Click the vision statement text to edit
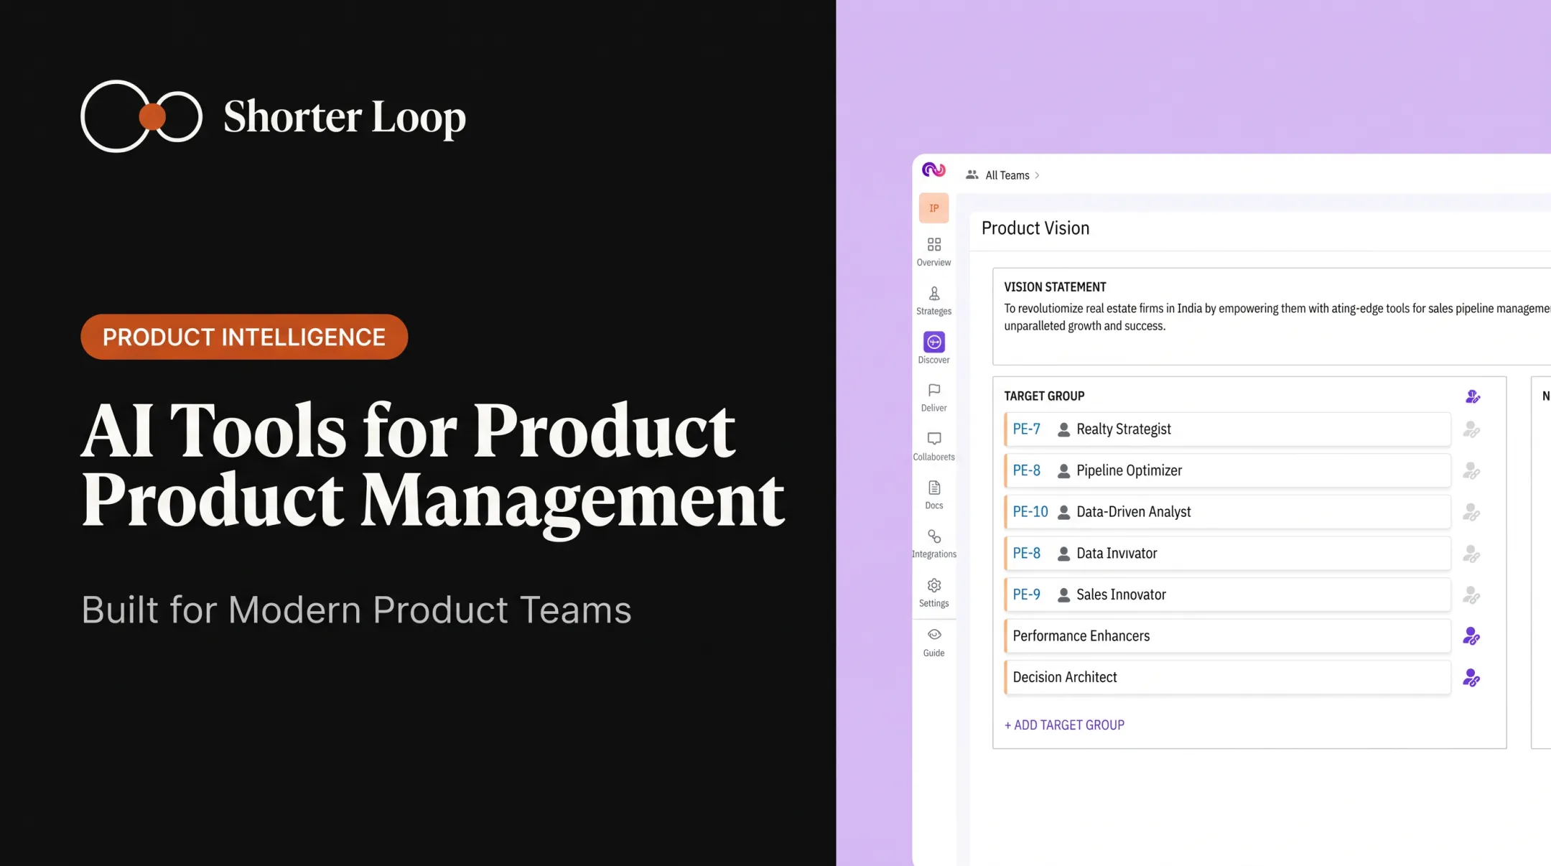 point(1277,317)
